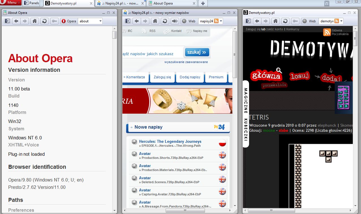Viewport: 361px width, 214px height.
Task: Open 'Hercules: The Legendary Journeys' subtitle entry
Action: [170, 141]
